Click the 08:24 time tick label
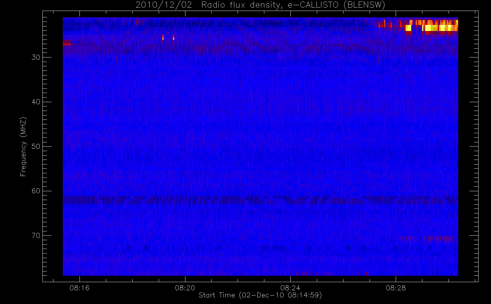This screenshot has width=491, height=304. (x=290, y=288)
